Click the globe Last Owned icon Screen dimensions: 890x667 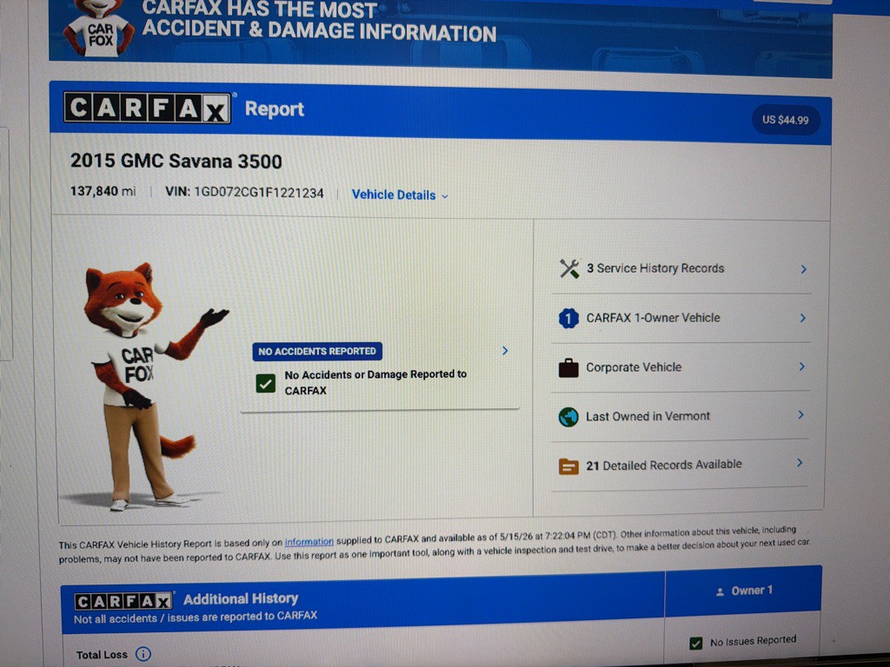[568, 417]
